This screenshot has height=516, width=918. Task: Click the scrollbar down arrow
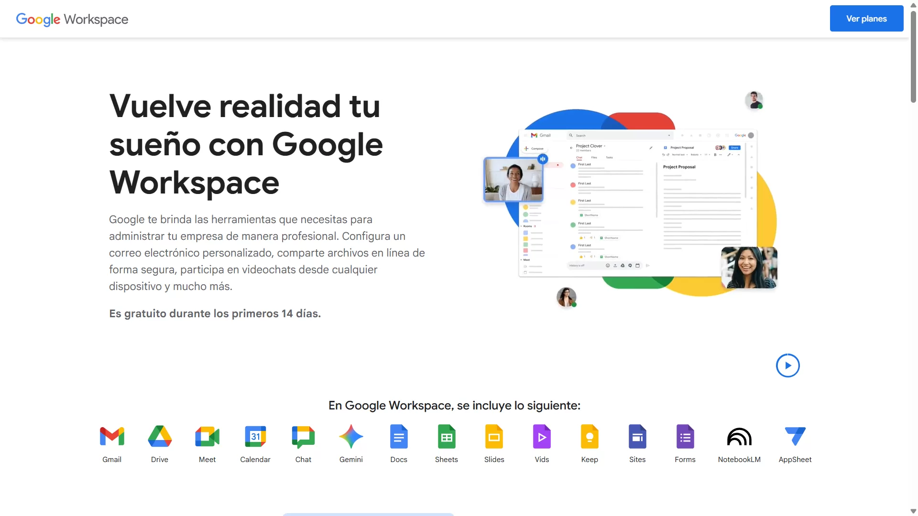pos(912,511)
